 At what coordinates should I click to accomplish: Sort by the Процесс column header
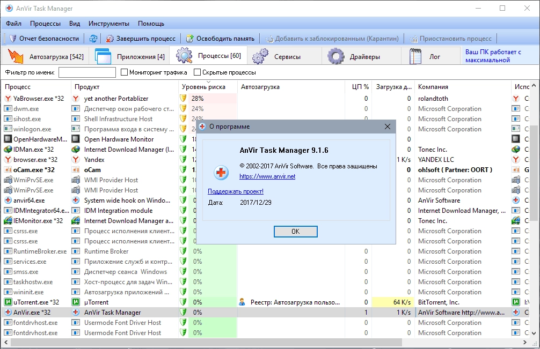click(36, 87)
